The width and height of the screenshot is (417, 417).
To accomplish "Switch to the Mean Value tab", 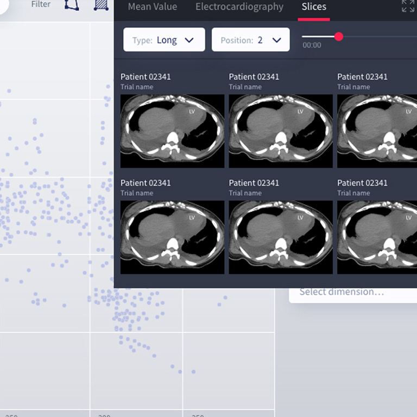I will pos(152,7).
